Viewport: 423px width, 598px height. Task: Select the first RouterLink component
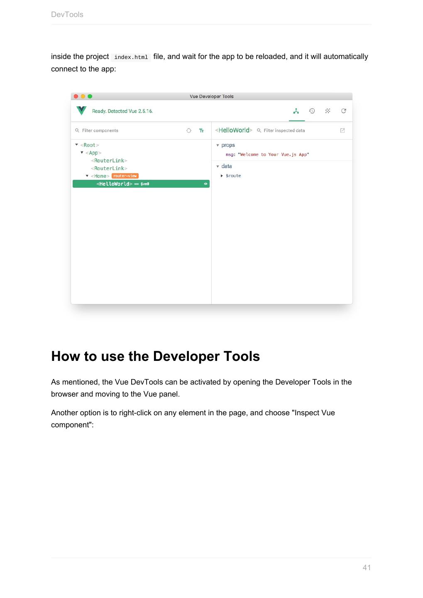(x=109, y=161)
